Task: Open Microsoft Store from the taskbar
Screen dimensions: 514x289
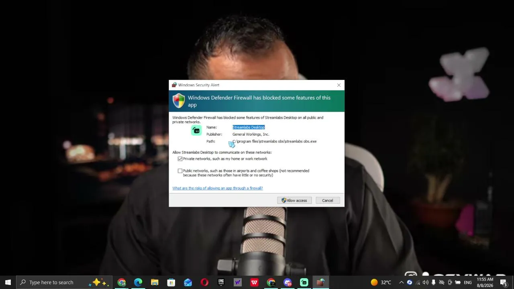Action: (x=171, y=282)
